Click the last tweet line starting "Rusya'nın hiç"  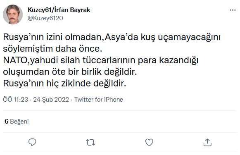pos(64,83)
